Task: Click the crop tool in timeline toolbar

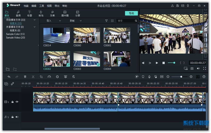Action: point(41,77)
